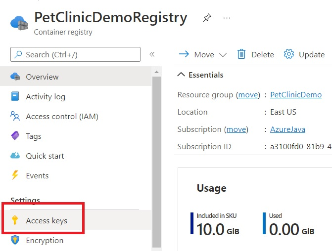Click the 0.00 GiB Used value

(291, 229)
